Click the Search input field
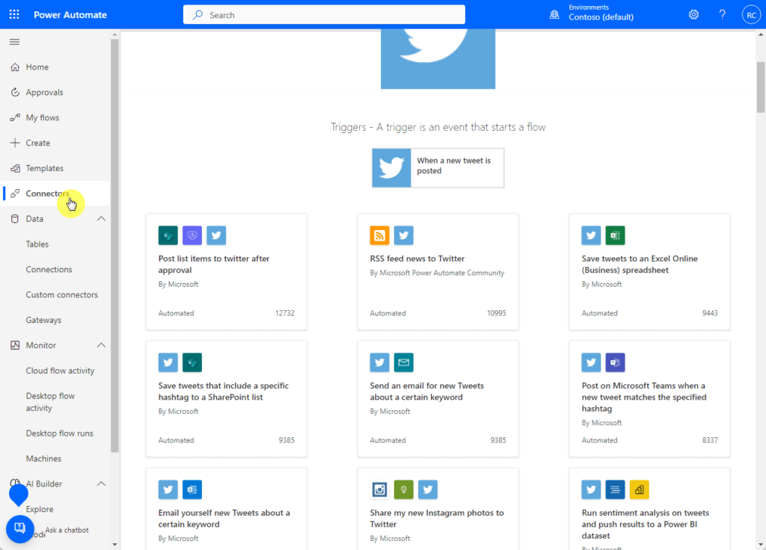The height and width of the screenshot is (550, 766). click(x=324, y=15)
